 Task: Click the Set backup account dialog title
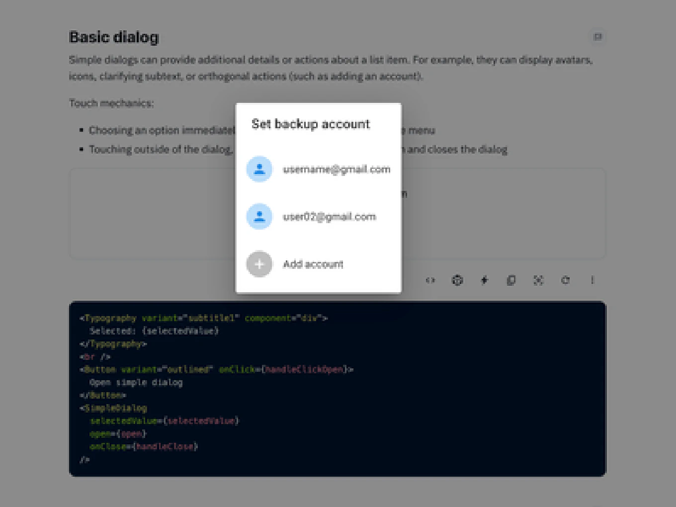(311, 124)
